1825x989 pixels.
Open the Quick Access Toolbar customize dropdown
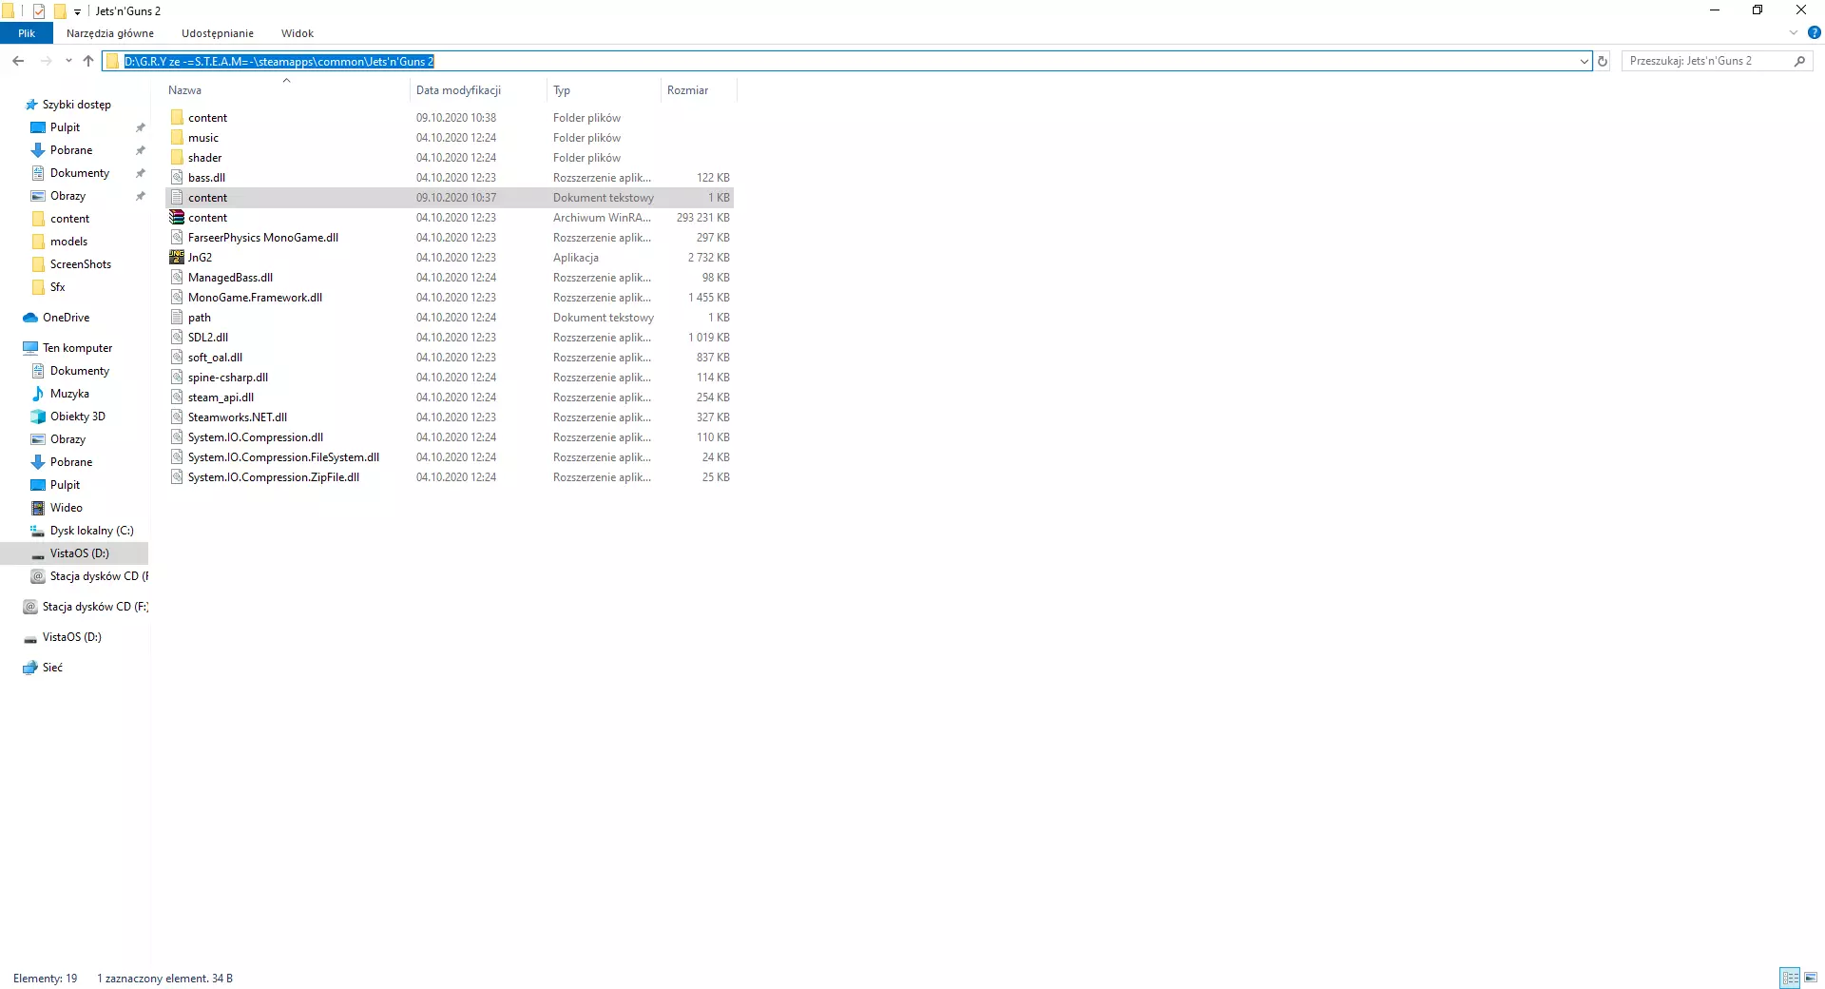tap(78, 12)
